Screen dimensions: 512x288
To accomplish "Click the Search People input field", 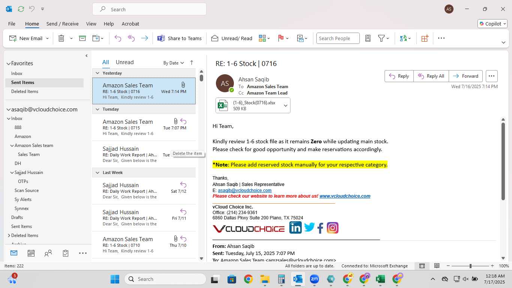I will (x=338, y=38).
